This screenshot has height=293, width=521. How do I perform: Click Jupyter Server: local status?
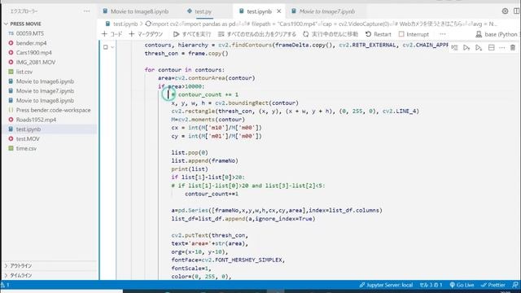coord(386,285)
